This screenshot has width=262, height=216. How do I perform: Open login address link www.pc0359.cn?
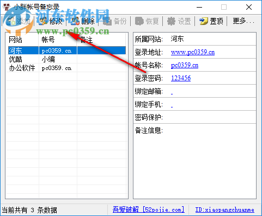point(193,52)
